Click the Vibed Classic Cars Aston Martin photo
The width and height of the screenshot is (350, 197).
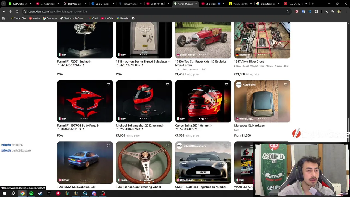tap(203, 163)
